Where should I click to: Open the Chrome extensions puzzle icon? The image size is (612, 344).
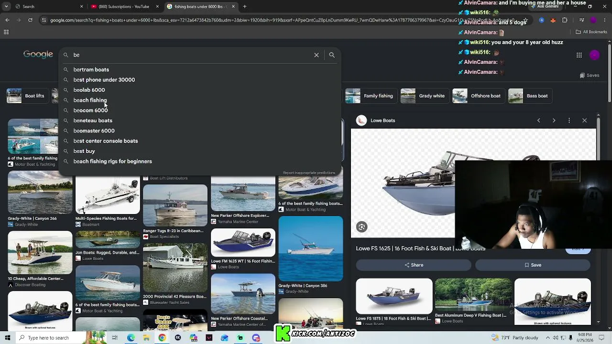tap(565, 20)
